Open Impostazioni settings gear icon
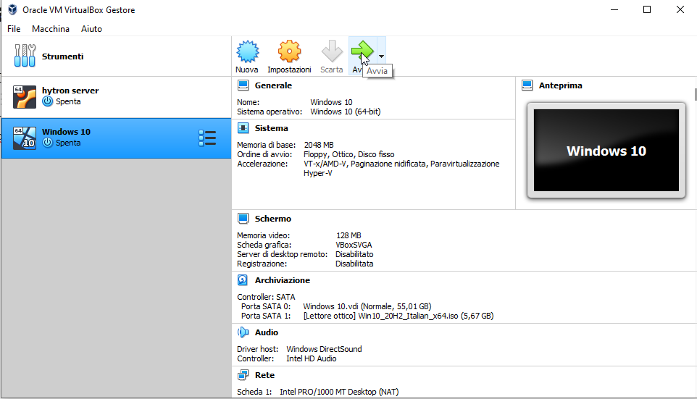697x399 pixels. click(289, 51)
